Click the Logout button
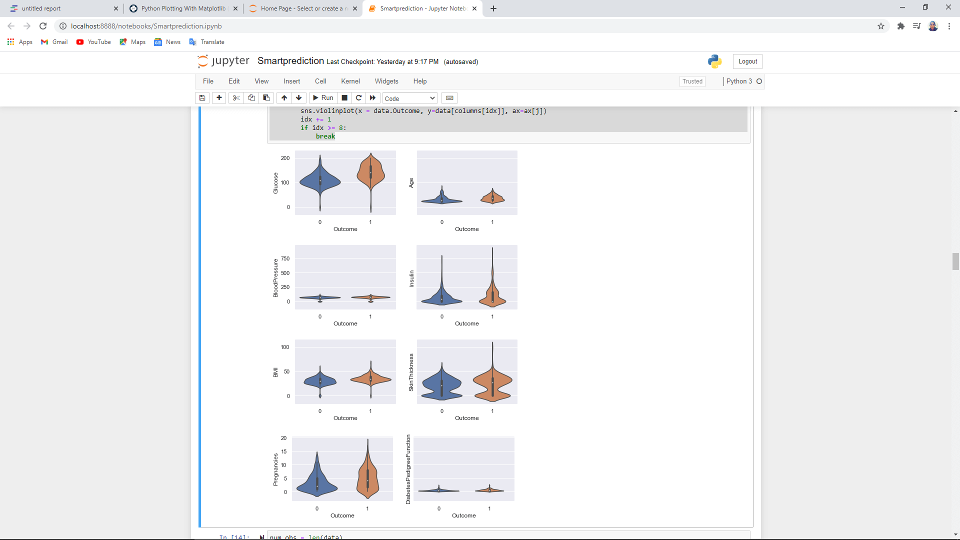960x540 pixels. coord(747,60)
